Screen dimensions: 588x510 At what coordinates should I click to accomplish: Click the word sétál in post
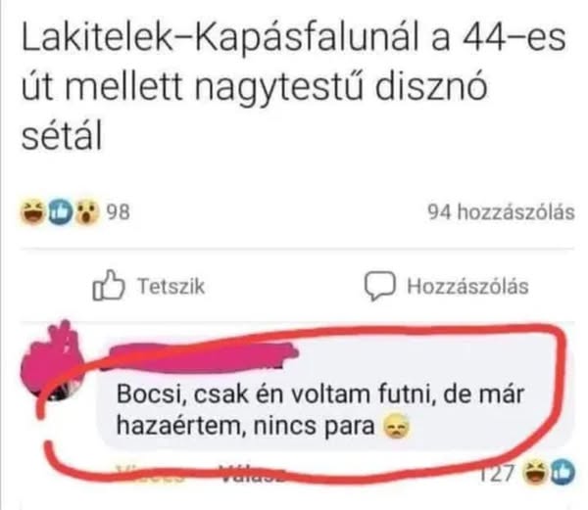click(x=62, y=135)
